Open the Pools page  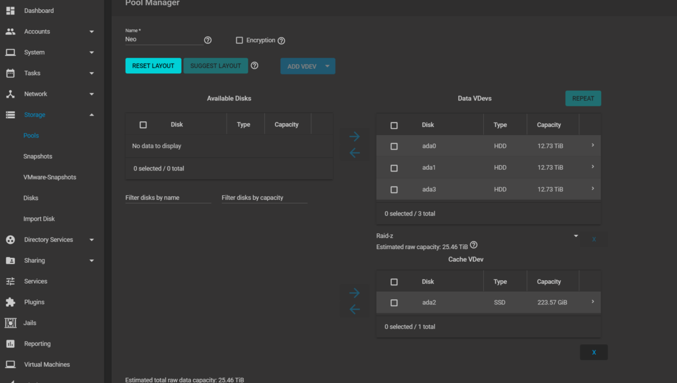[31, 136]
